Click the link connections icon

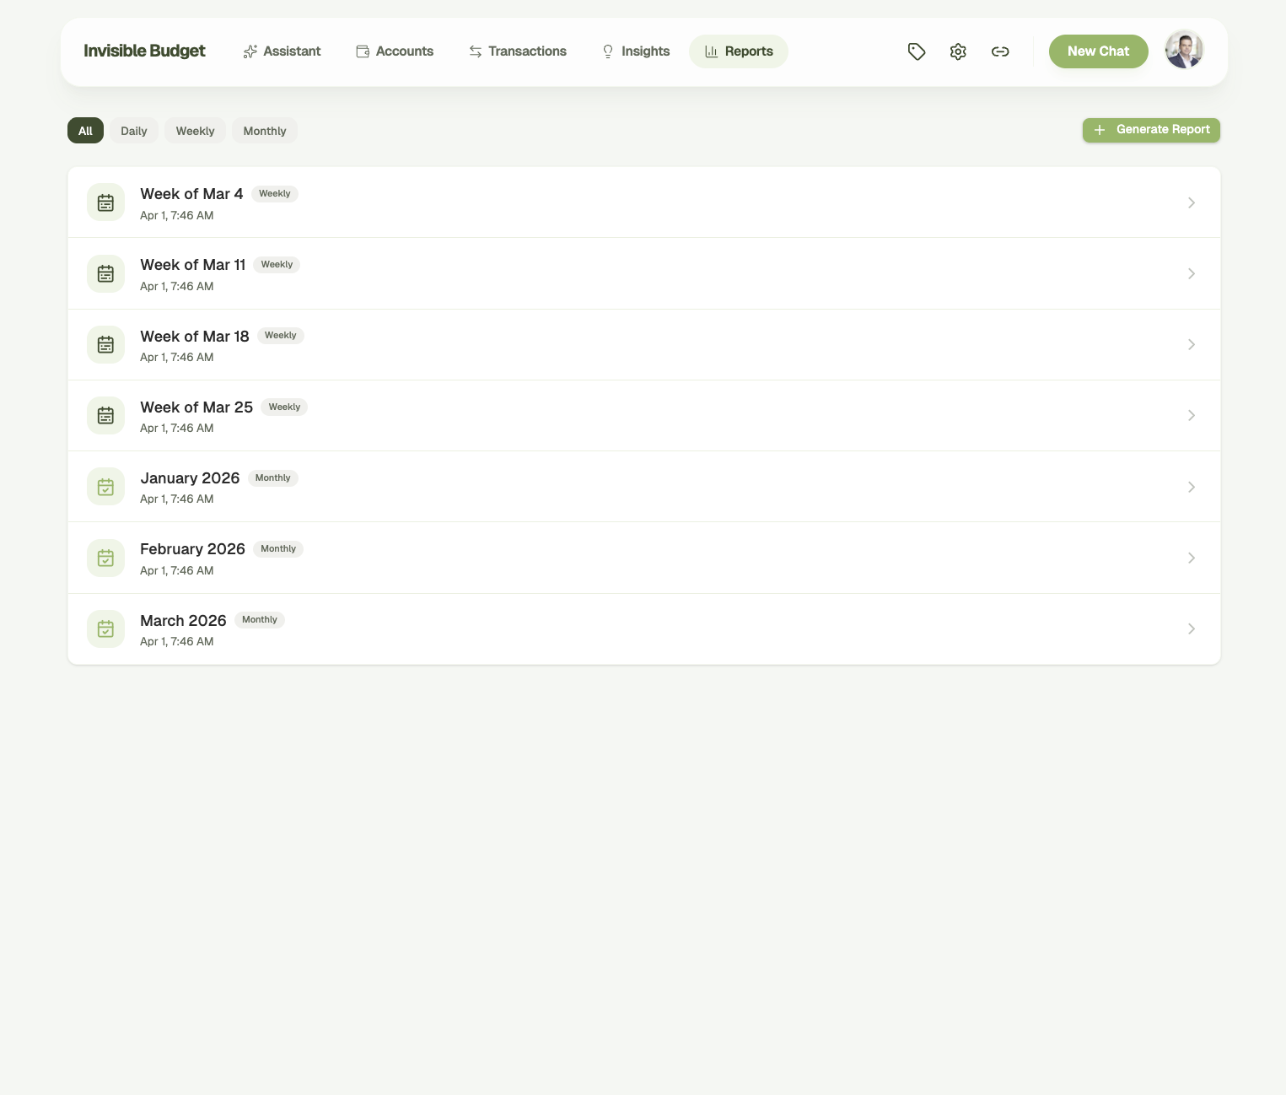pos(1000,51)
